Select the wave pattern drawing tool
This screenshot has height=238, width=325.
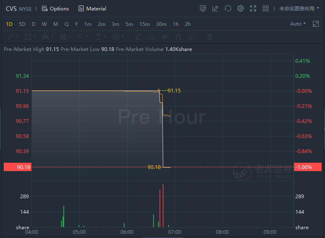point(46,37)
